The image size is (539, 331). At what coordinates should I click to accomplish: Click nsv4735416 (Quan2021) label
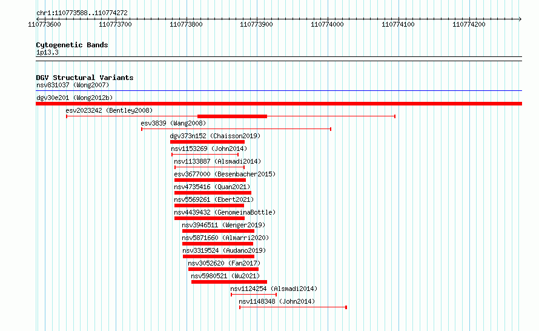[x=212, y=187]
